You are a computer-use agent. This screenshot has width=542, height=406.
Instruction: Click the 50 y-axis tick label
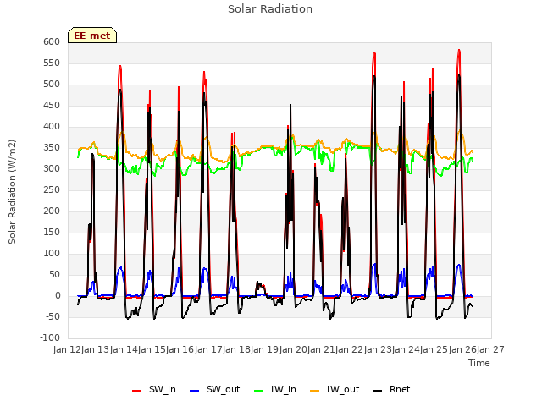point(54,274)
